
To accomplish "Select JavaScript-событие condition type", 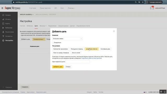I will click(92, 49).
